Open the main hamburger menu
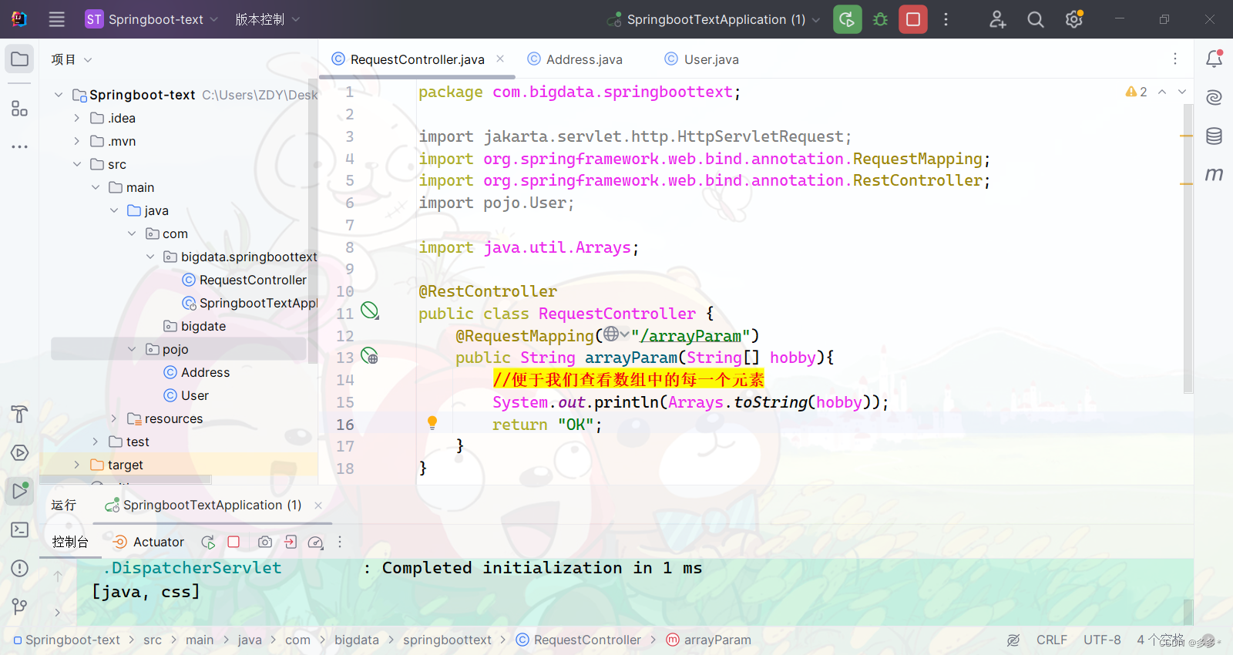The image size is (1233, 655). pyautogui.click(x=57, y=19)
